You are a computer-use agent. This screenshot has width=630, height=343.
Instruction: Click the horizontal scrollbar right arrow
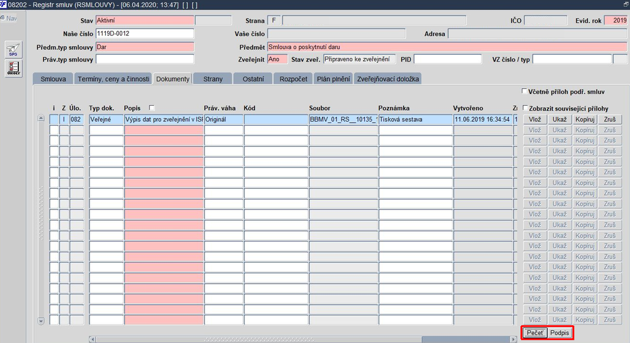(x=513, y=339)
